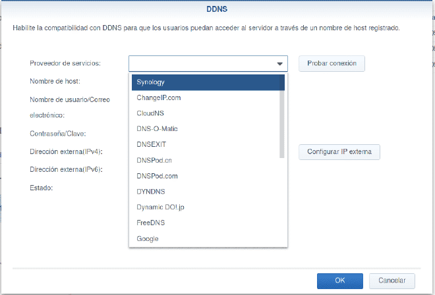Click the Dirección externa(IPv6) label
The height and width of the screenshot is (295, 435).
pyautogui.click(x=67, y=170)
